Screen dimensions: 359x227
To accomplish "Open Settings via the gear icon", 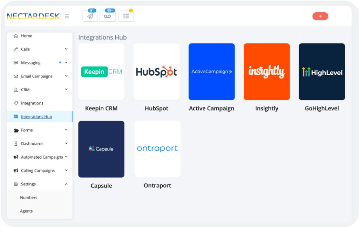I will pos(15,184).
